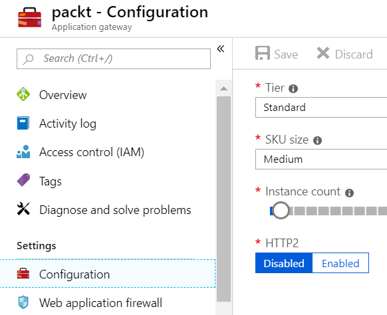The image size is (387, 315).
Task: Click the Activity log blue book icon
Action: [23, 123]
